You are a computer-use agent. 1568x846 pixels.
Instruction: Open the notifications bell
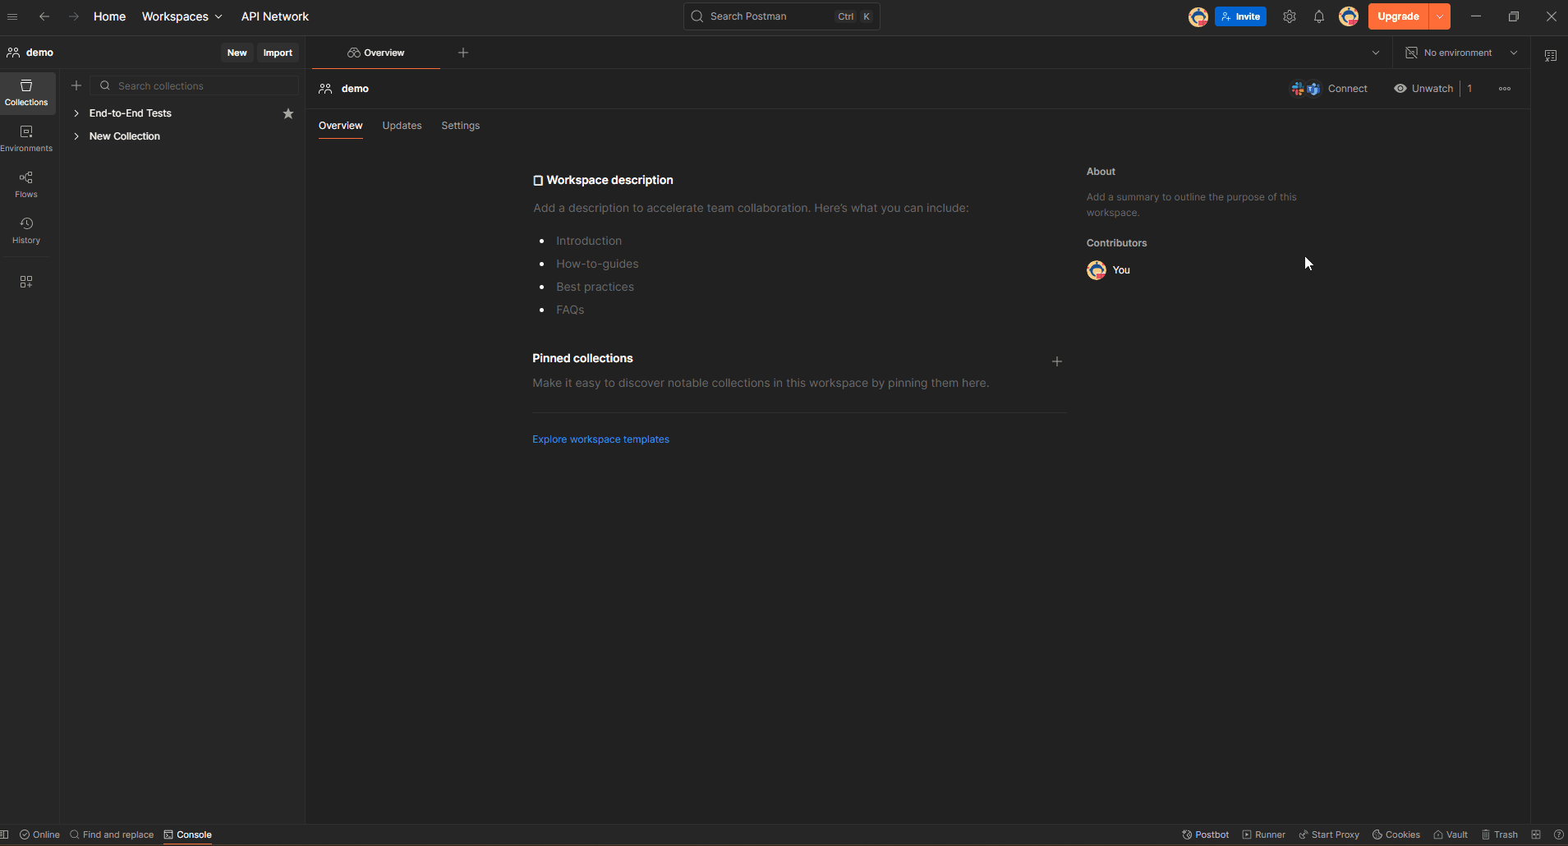click(1319, 16)
